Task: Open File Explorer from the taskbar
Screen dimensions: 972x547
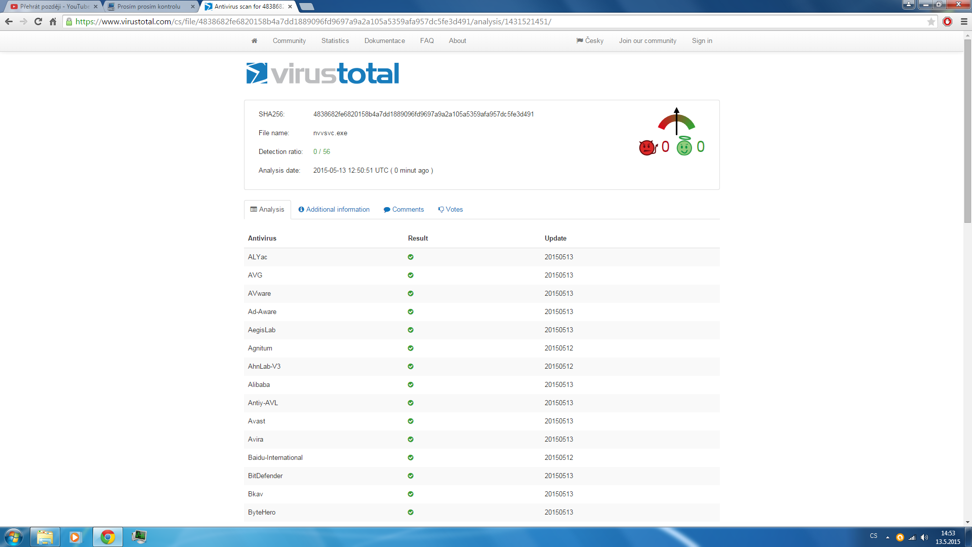Action: click(45, 537)
